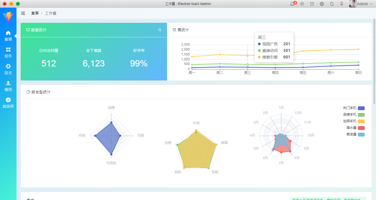This screenshot has height=200, width=376.
Task: Click the 数据统计 card title icon
Action: coord(28,30)
